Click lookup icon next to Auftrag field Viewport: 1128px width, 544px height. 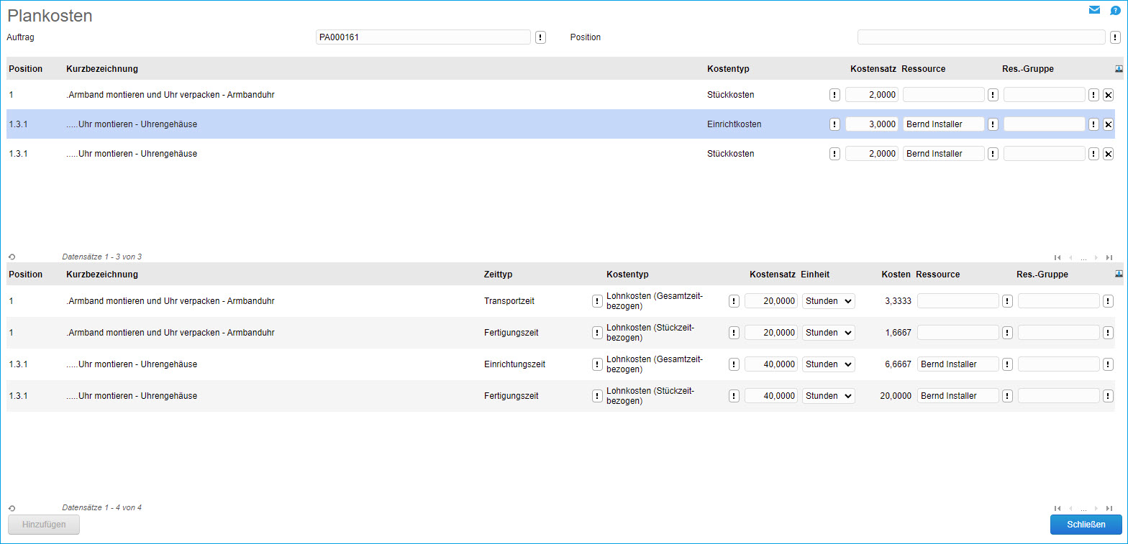pos(540,37)
